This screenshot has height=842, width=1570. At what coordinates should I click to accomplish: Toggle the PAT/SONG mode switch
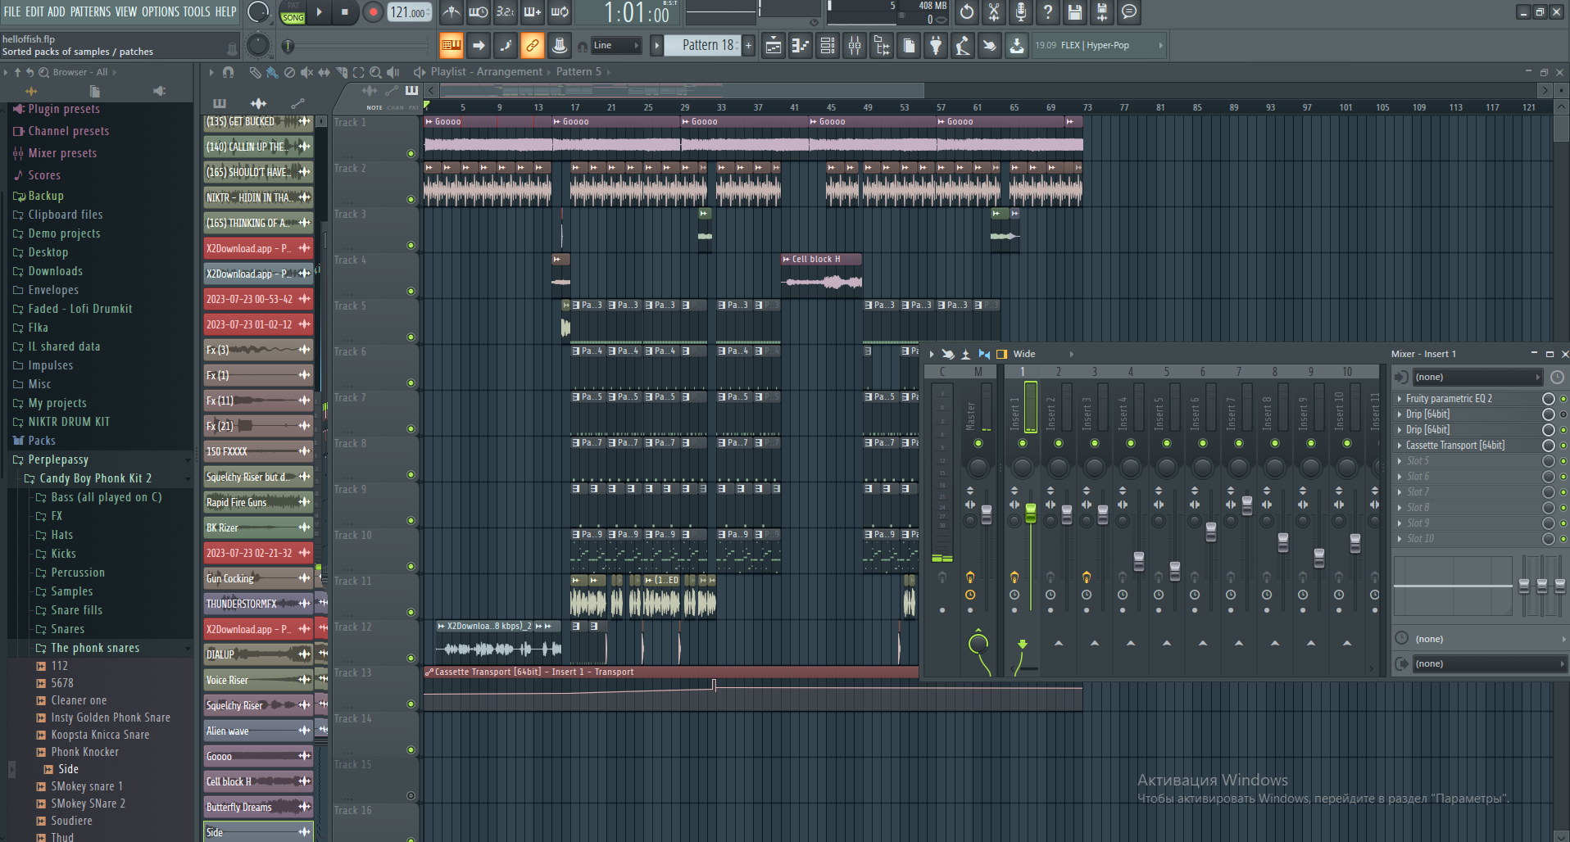coord(293,12)
